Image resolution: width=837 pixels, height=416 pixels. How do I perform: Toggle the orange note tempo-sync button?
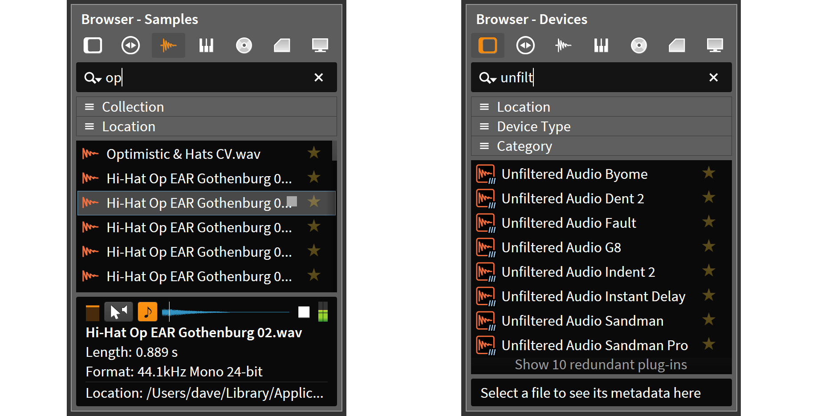click(x=147, y=311)
